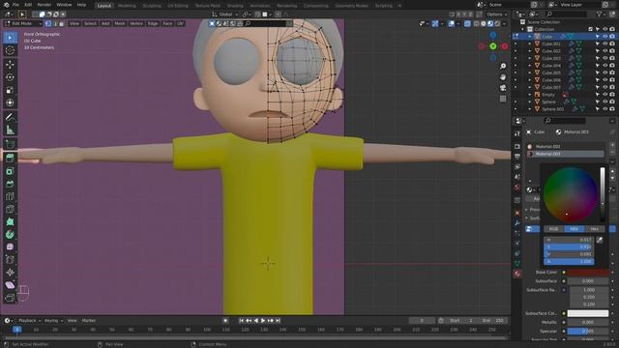This screenshot has height=348, width=619.
Task: Hide Sphere object in viewport
Action: tap(604, 101)
